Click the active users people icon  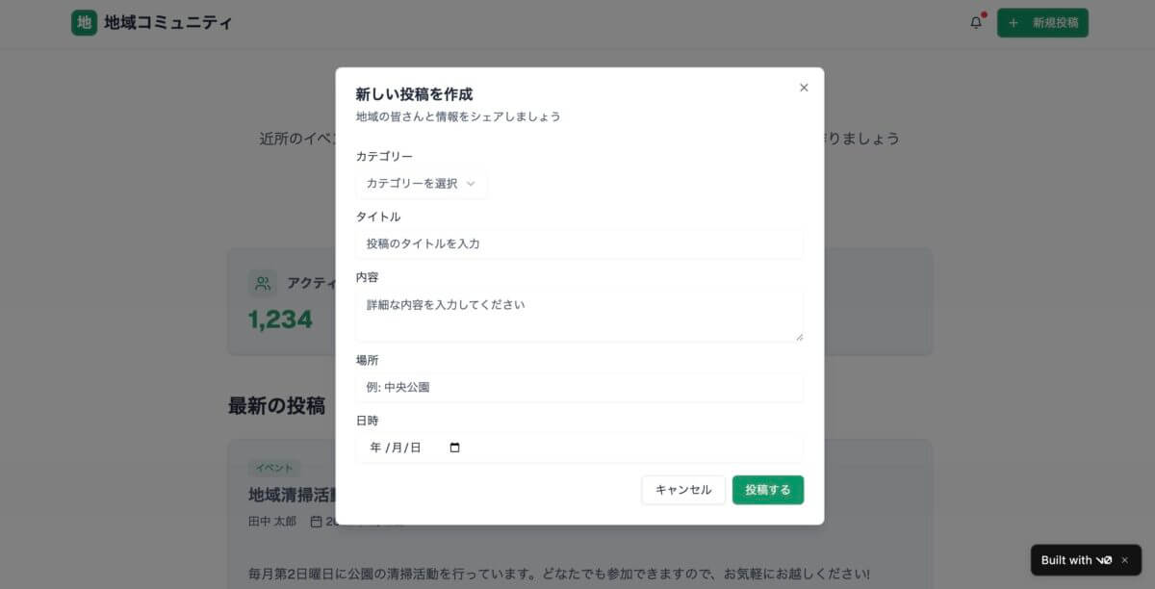coord(262,283)
